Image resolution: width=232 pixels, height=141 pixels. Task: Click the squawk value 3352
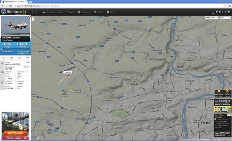click(19, 88)
